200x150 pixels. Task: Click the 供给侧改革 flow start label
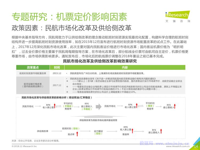[x=43, y=131]
